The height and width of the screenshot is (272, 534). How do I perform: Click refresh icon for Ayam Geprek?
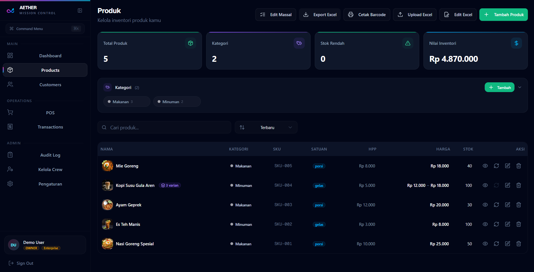tap(496, 205)
